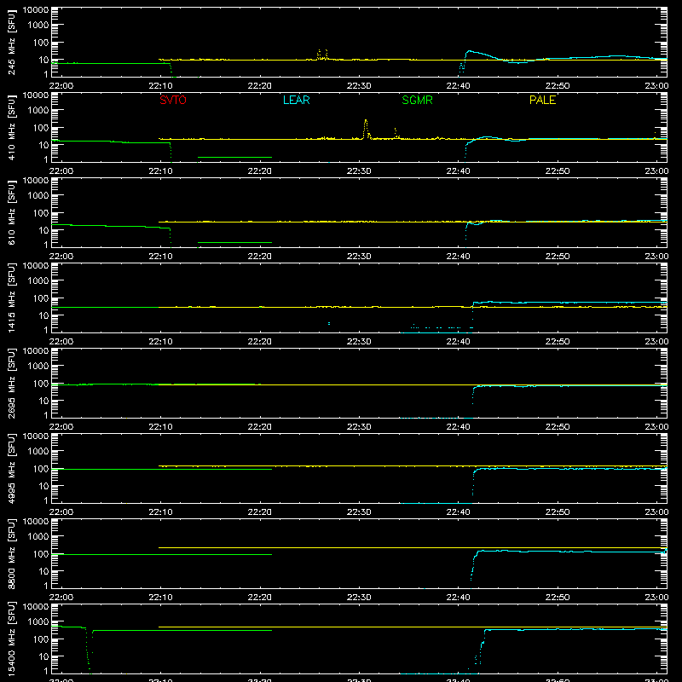
Task: Select the 410 MHz [SFU] axis title
Action: (12, 127)
